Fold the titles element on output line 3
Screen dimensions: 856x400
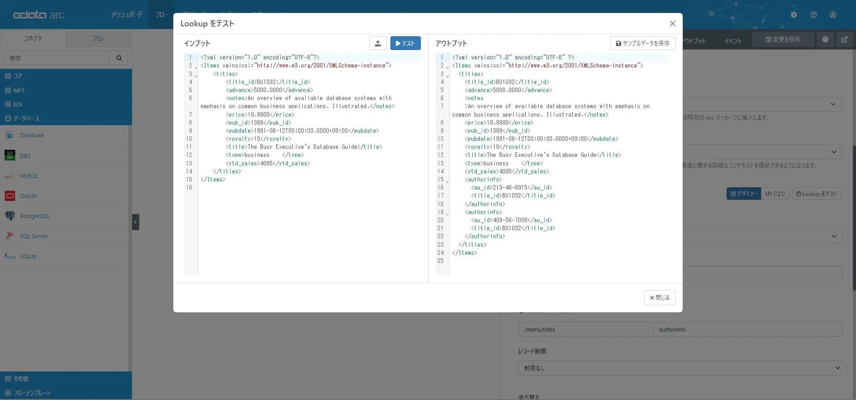tap(447, 76)
